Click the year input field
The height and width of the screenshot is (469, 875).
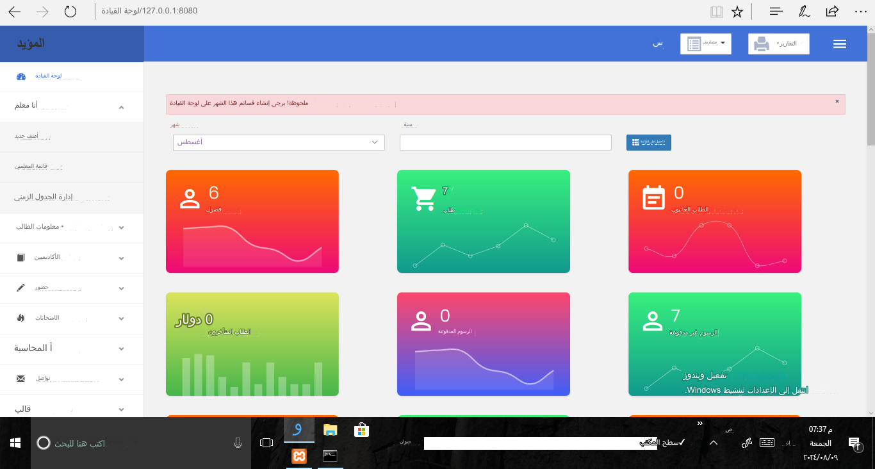505,142
